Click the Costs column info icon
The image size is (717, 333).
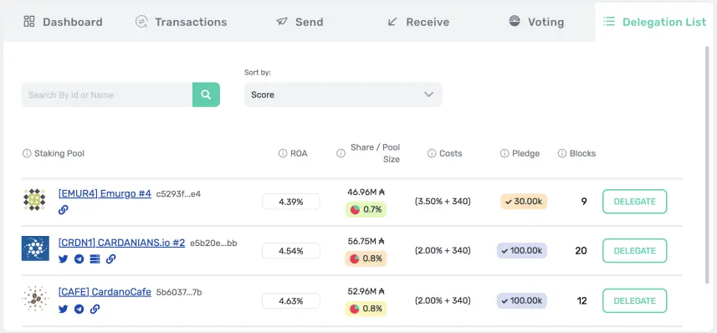[x=432, y=153]
